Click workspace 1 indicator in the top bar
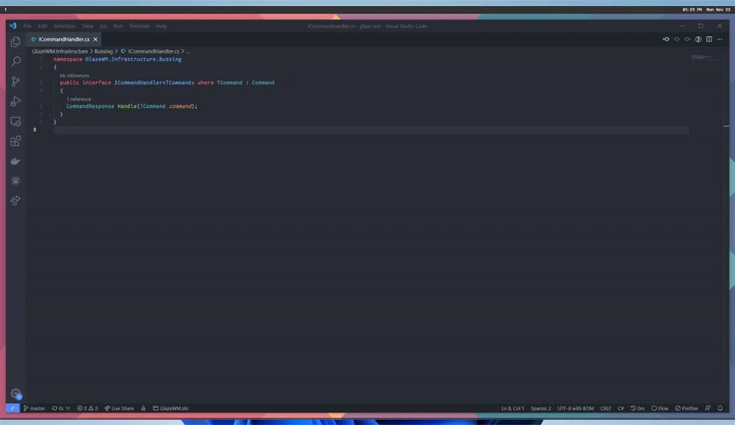The width and height of the screenshot is (735, 425). point(5,10)
